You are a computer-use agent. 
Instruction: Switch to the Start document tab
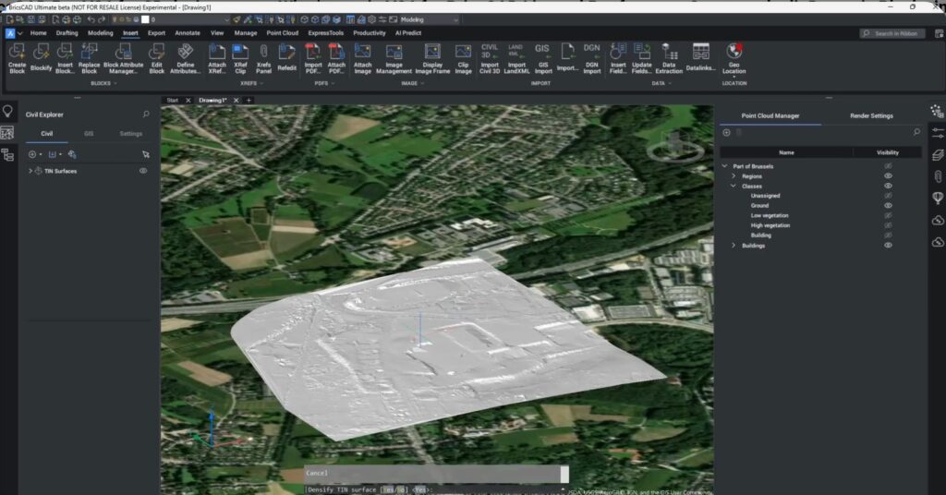[x=173, y=100]
